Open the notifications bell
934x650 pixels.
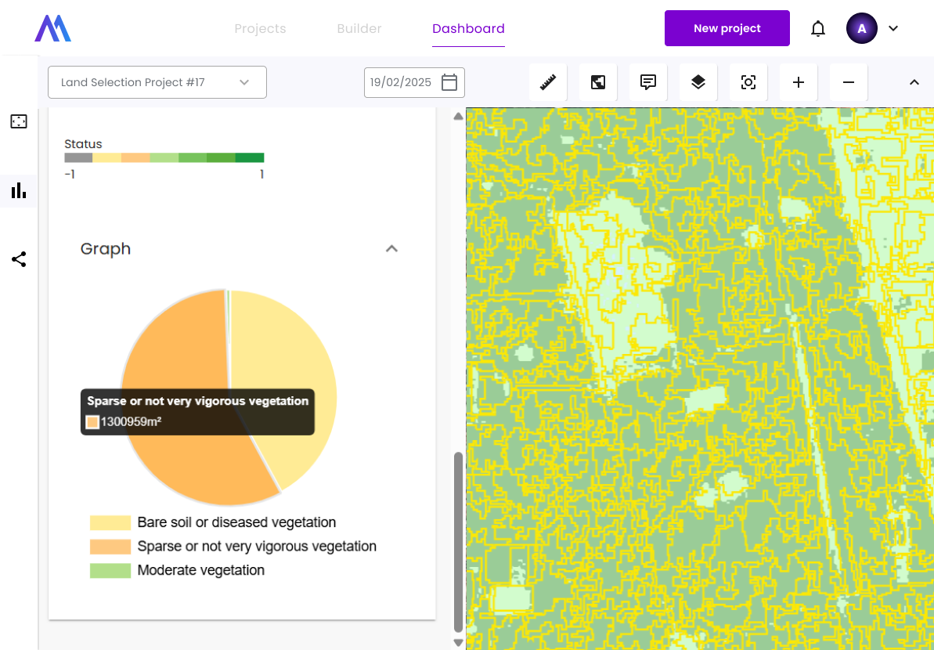(818, 29)
